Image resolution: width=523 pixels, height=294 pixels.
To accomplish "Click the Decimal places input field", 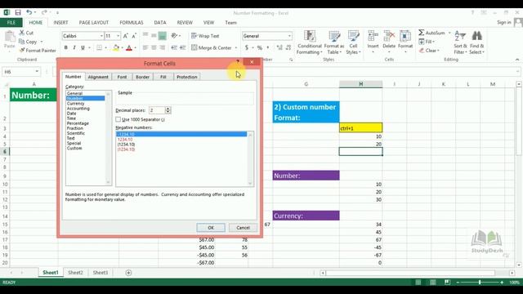I will coord(157,110).
